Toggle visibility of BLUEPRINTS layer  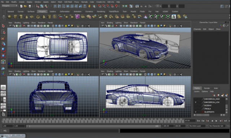[x=196, y=112]
